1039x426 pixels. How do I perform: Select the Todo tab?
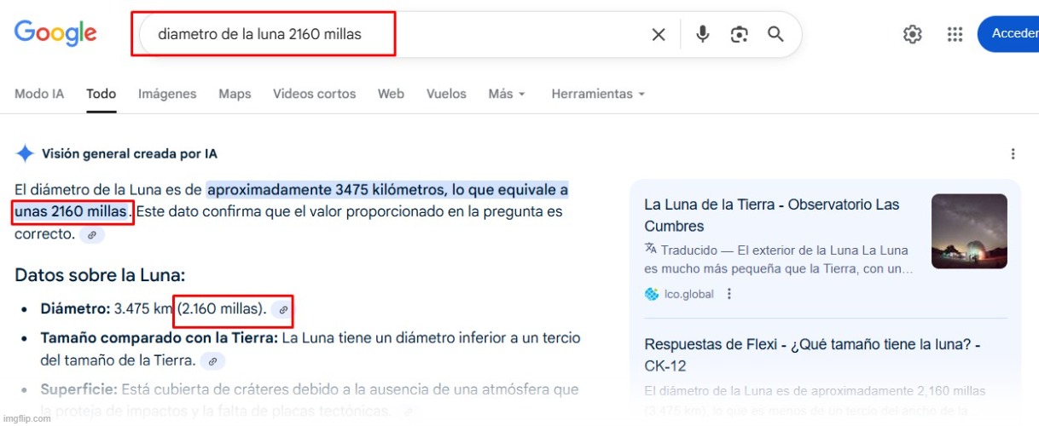[x=102, y=94]
